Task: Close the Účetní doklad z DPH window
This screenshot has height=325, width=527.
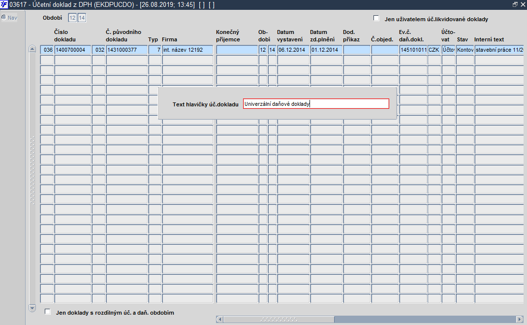Action: coord(523,4)
